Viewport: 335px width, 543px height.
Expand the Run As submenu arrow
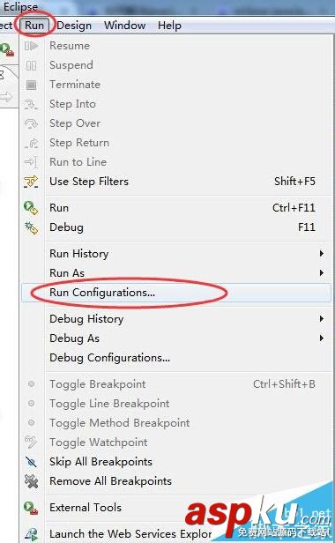[322, 273]
